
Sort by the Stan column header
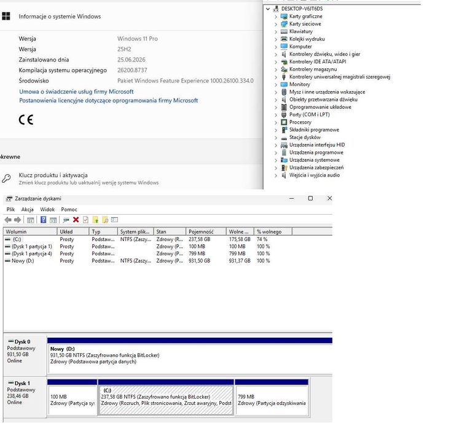tap(170, 231)
